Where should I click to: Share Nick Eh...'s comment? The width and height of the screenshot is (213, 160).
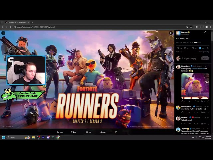pos(208,124)
